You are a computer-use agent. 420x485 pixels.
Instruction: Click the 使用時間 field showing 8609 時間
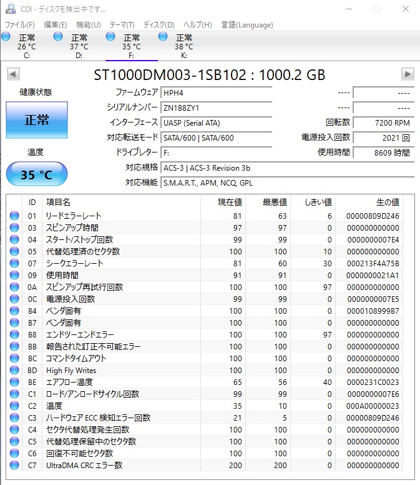[383, 152]
